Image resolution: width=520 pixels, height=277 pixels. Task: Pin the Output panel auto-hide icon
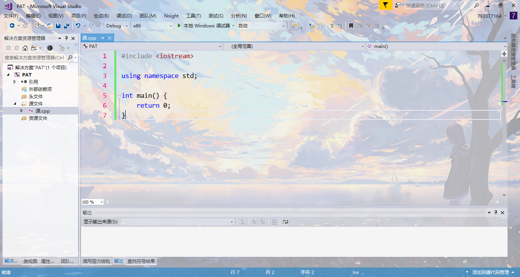(496, 212)
